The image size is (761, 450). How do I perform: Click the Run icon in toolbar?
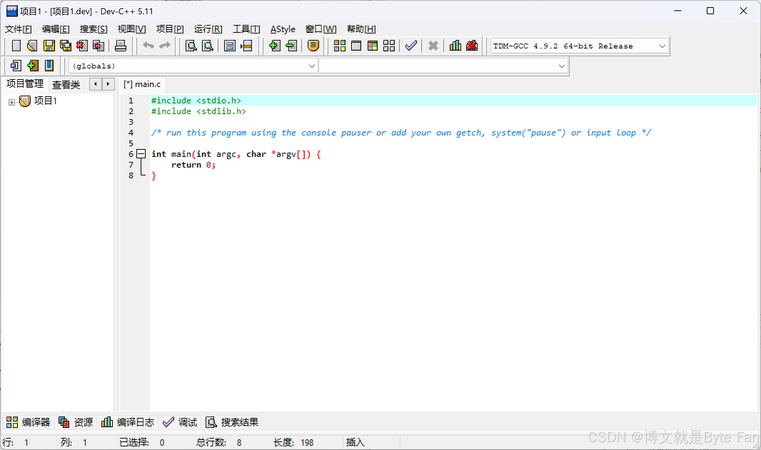(356, 46)
